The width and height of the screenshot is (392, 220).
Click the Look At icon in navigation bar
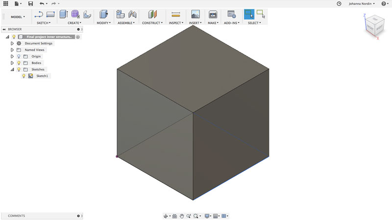point(174,216)
